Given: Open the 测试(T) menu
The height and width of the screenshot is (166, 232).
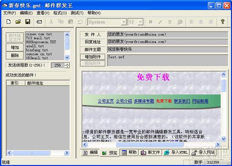Looking at the screenshot, I should coord(77,13).
